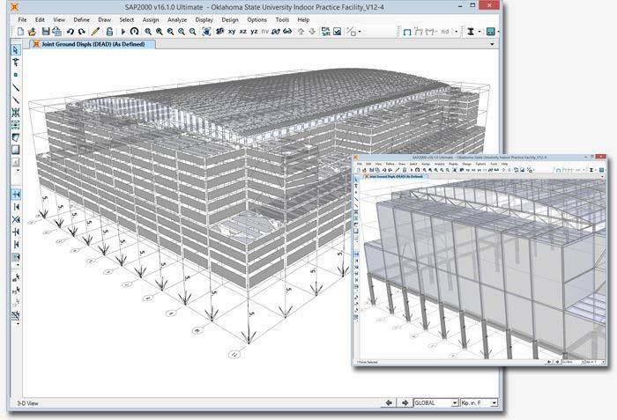617x420 pixels.
Task: Click the pencil refresh window icon
Action: pos(95,32)
